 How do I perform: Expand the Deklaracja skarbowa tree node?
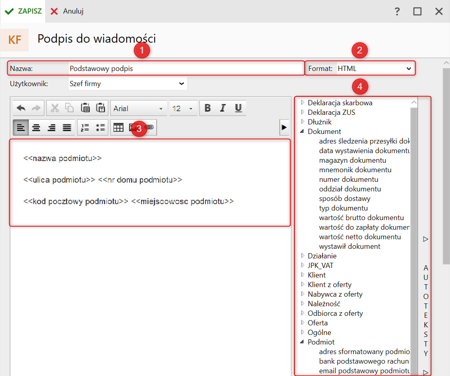pyautogui.click(x=303, y=102)
